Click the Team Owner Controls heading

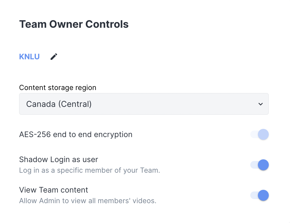[74, 24]
